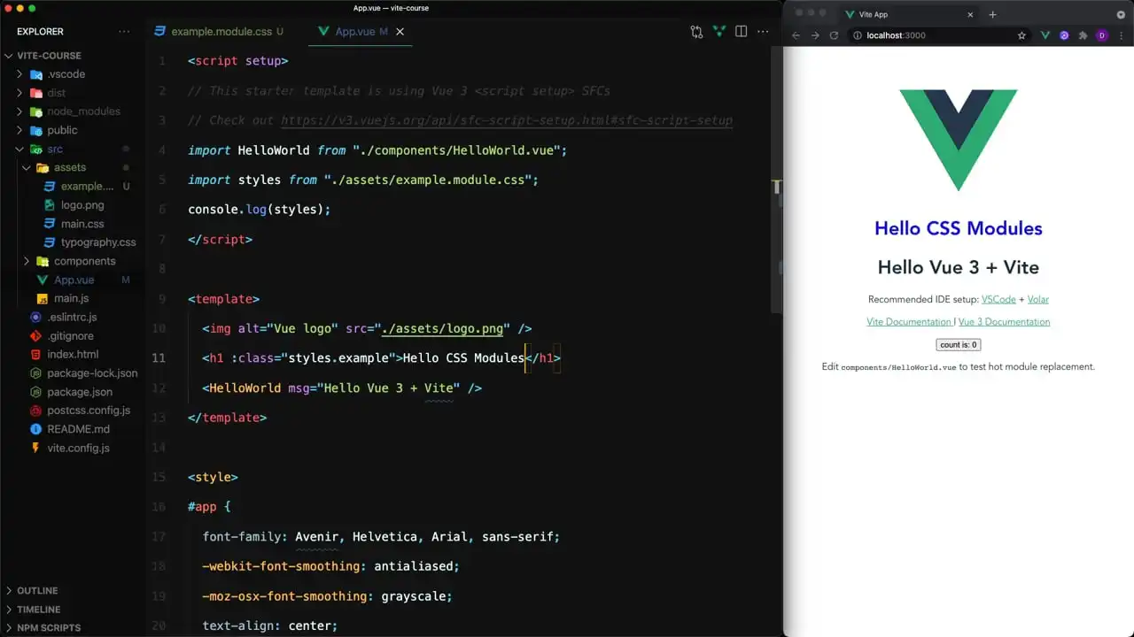Bookmark this page with the star icon
The image size is (1134, 637).
coord(1021,35)
